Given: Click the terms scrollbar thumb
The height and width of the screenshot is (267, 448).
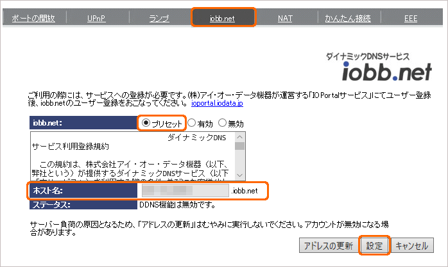Looking at the screenshot, I should tap(239, 146).
